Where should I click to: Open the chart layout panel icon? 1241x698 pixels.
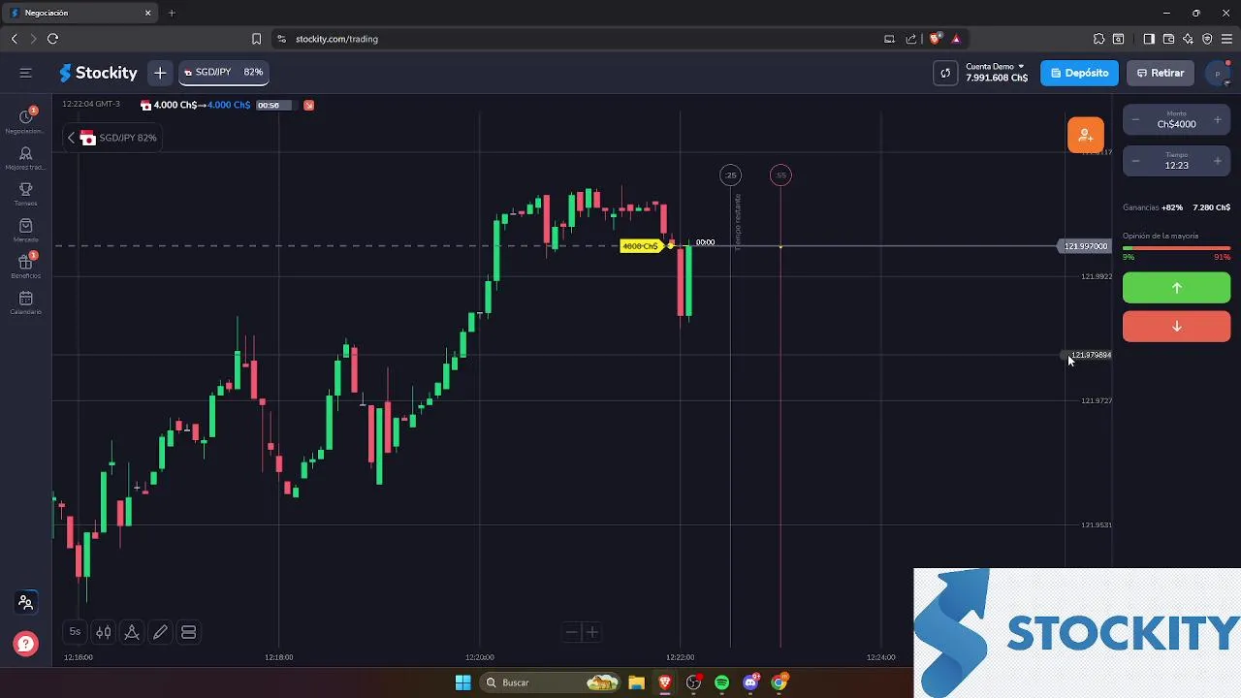pos(189,632)
